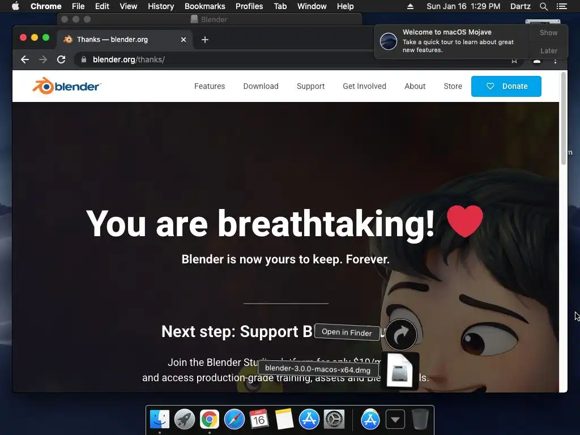Open the Features page

click(x=210, y=86)
